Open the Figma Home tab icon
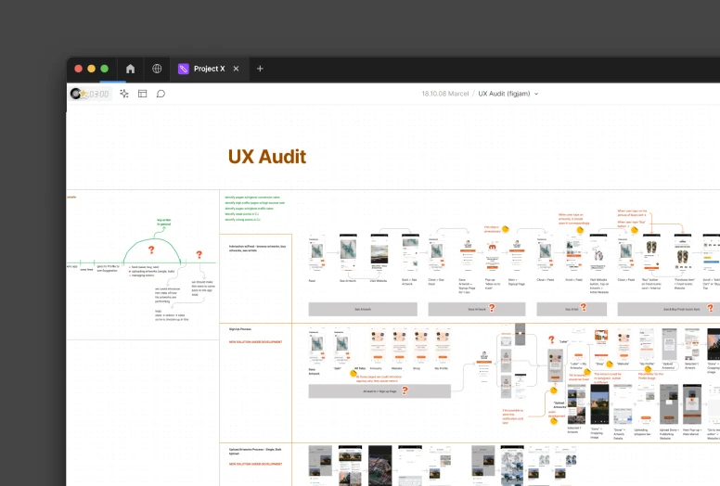720x486 pixels. tap(131, 69)
